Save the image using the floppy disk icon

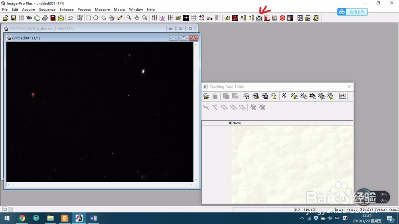(x=14, y=18)
